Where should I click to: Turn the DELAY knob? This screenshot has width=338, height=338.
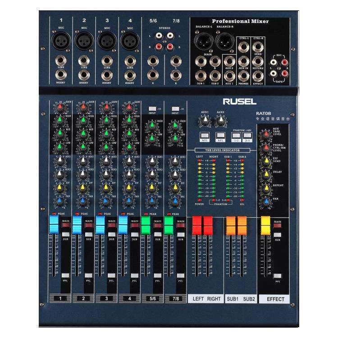[266, 174]
